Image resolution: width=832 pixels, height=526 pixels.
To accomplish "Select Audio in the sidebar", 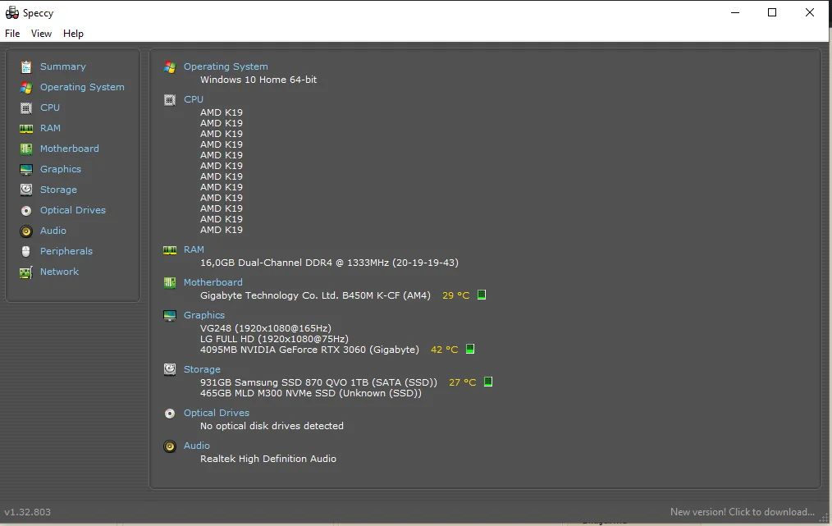I will 53,231.
